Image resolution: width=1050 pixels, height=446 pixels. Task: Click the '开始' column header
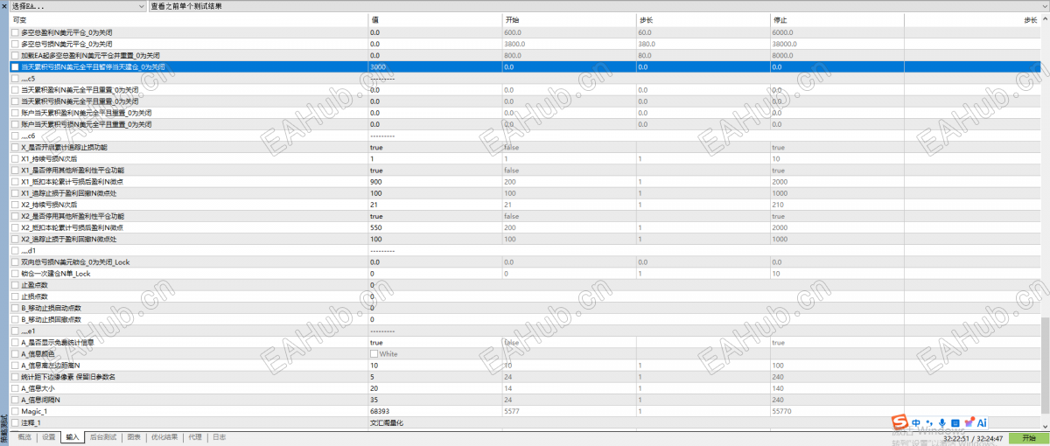568,19
